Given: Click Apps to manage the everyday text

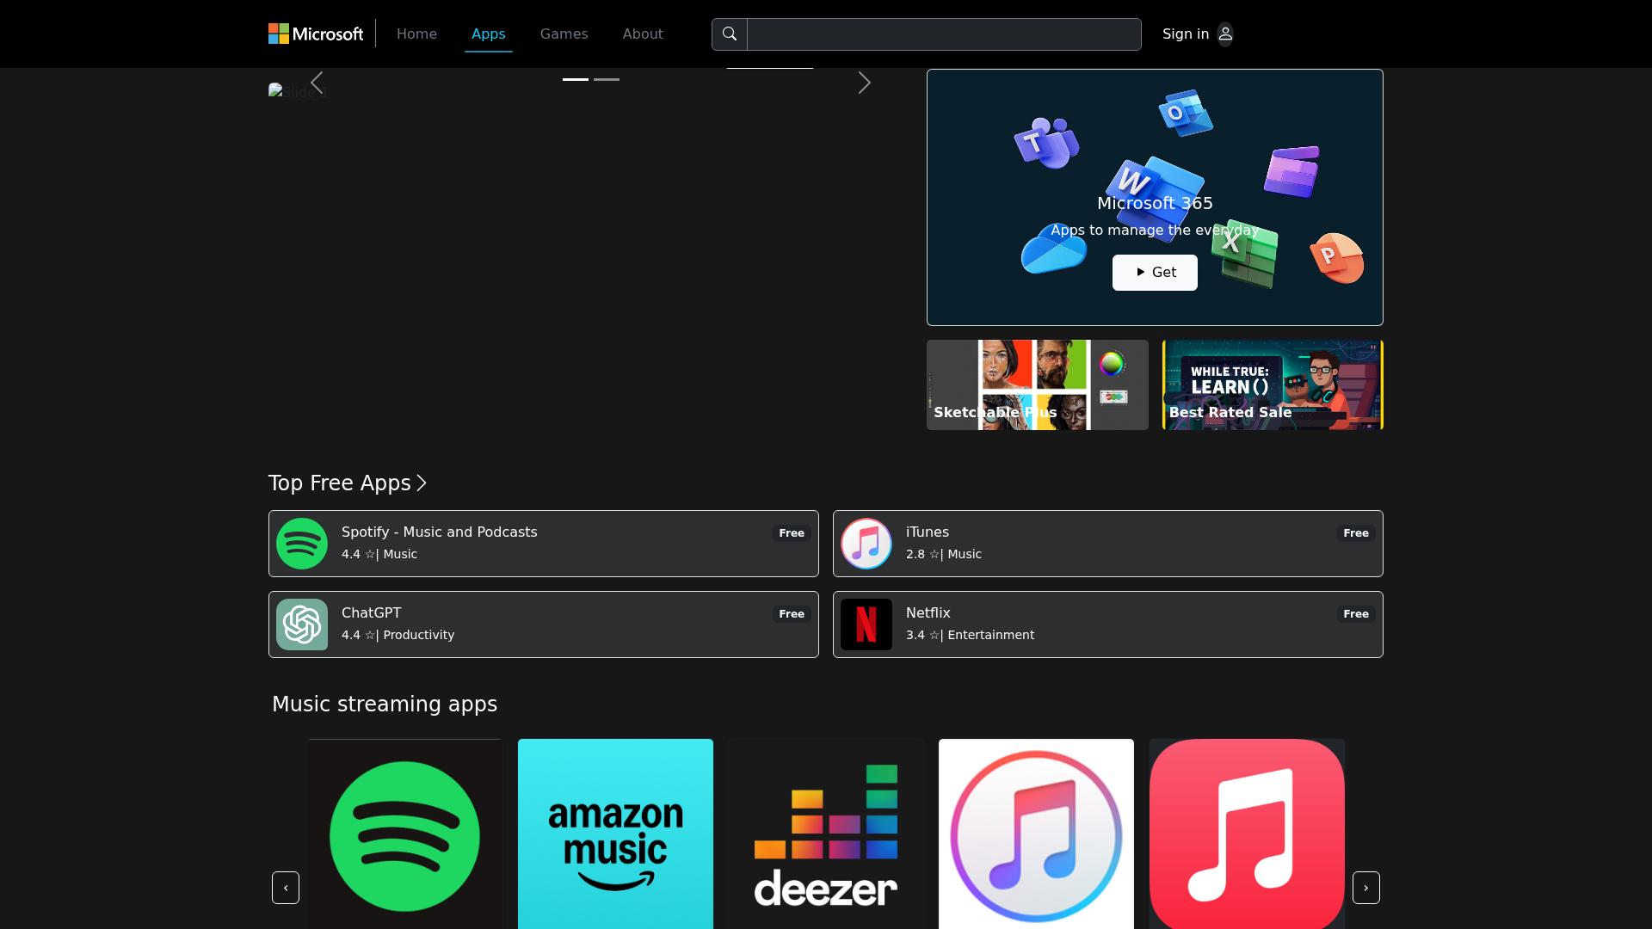Looking at the screenshot, I should point(1155,230).
